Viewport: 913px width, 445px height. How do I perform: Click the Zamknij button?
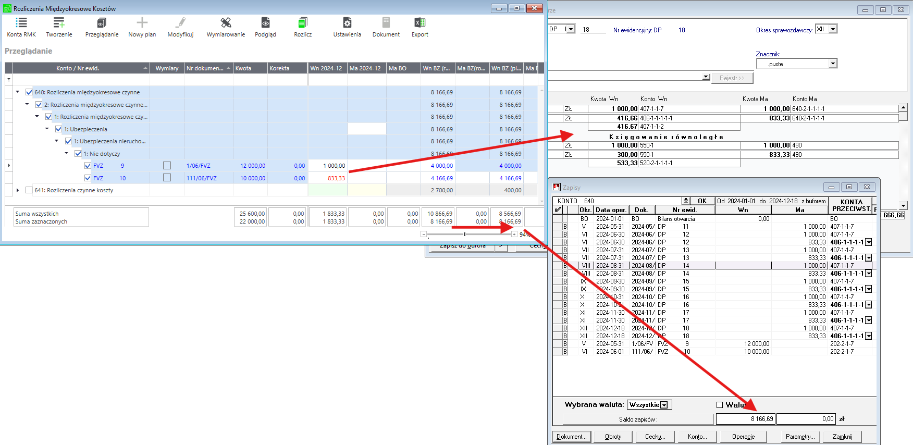[842, 437]
